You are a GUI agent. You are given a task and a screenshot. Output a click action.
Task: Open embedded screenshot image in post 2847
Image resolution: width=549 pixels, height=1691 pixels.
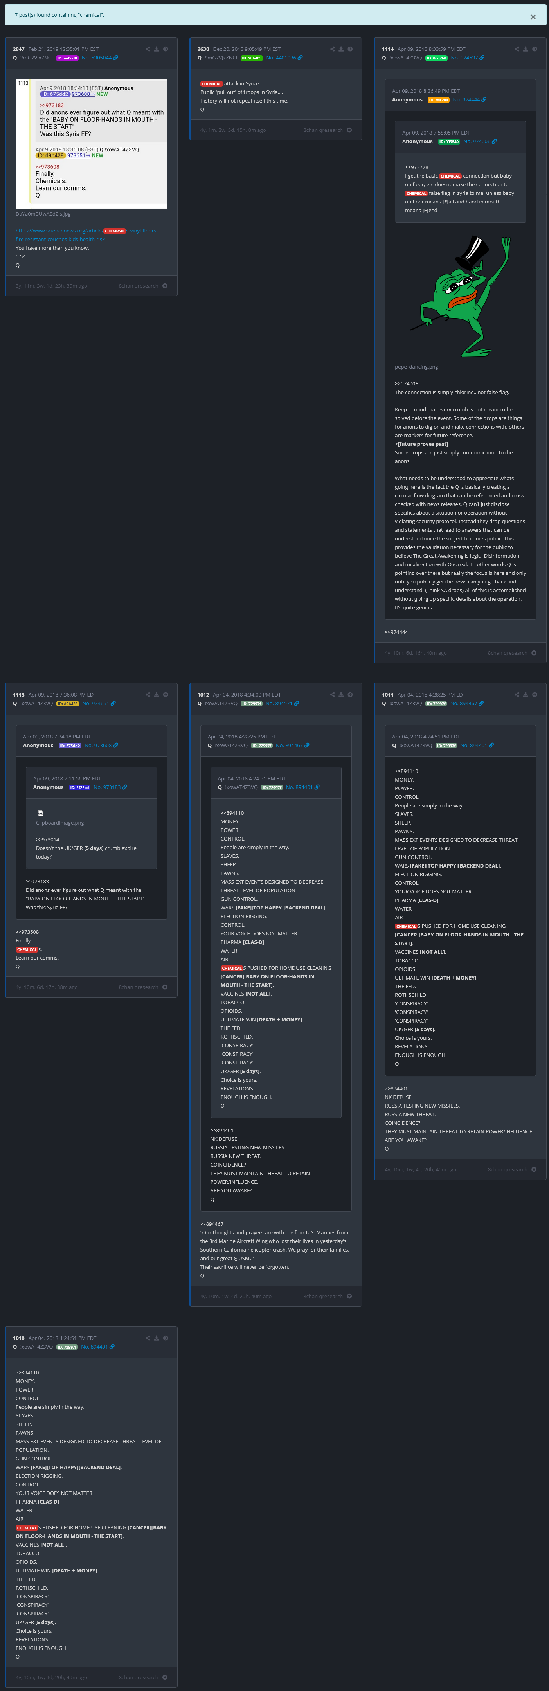[x=91, y=144]
